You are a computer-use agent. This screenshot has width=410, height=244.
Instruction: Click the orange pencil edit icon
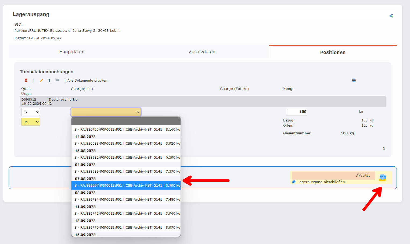pyautogui.click(x=42, y=80)
